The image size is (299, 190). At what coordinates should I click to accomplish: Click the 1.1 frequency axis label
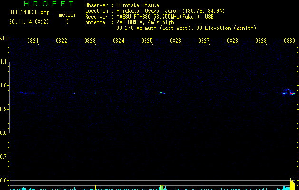(x=4, y=62)
